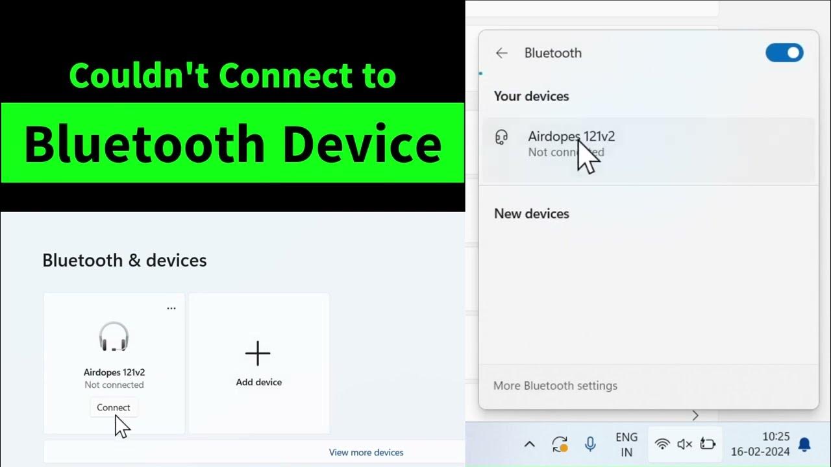Click the "Not connected" status on Airdopes card

114,385
